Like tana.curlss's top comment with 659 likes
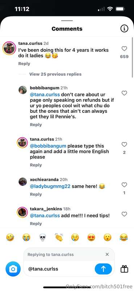 pyautogui.click(x=124, y=49)
